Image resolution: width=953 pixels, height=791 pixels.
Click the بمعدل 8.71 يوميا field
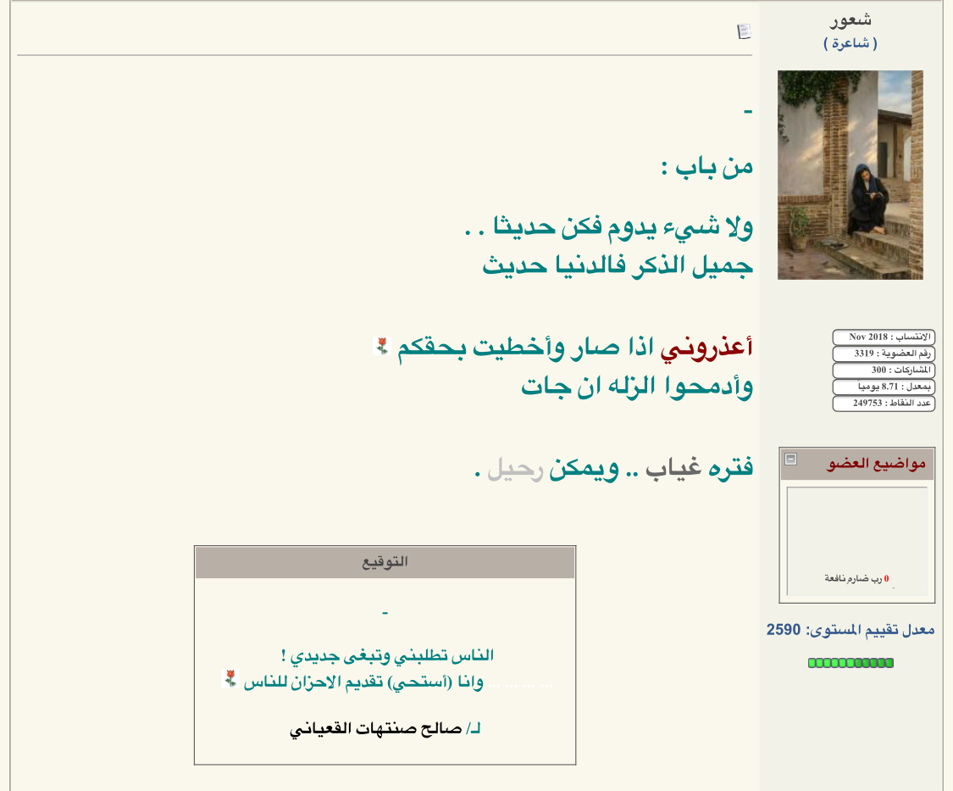pyautogui.click(x=884, y=387)
